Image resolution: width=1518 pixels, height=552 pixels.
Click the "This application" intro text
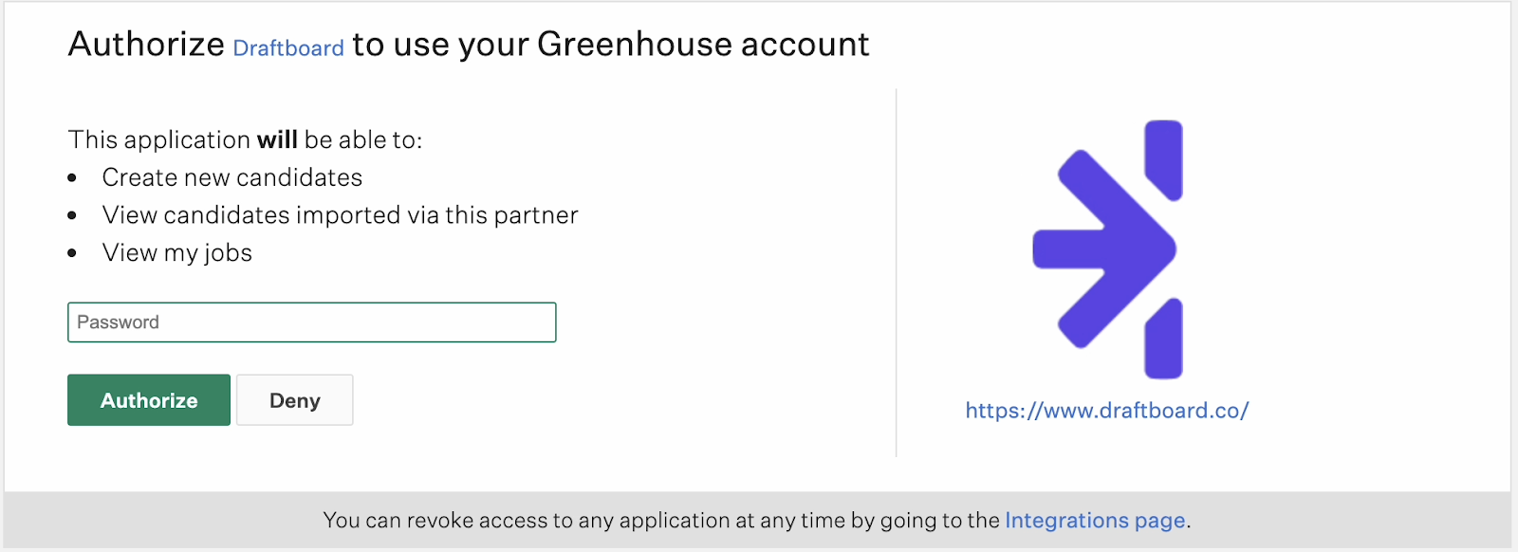(x=159, y=139)
